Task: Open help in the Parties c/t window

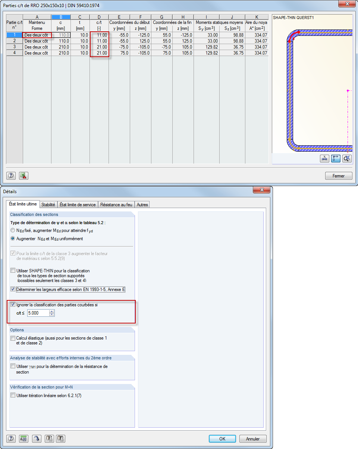Action: click(x=11, y=176)
